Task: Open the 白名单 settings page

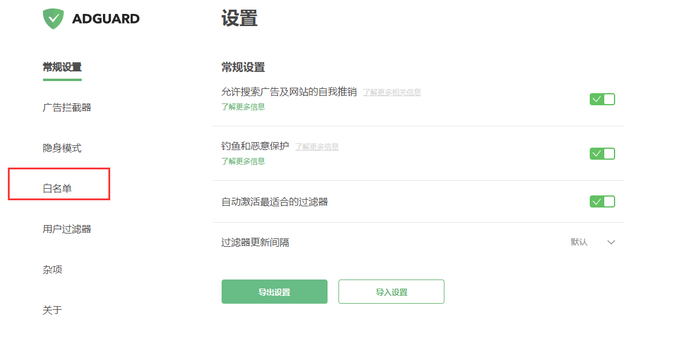Action: [x=58, y=189]
